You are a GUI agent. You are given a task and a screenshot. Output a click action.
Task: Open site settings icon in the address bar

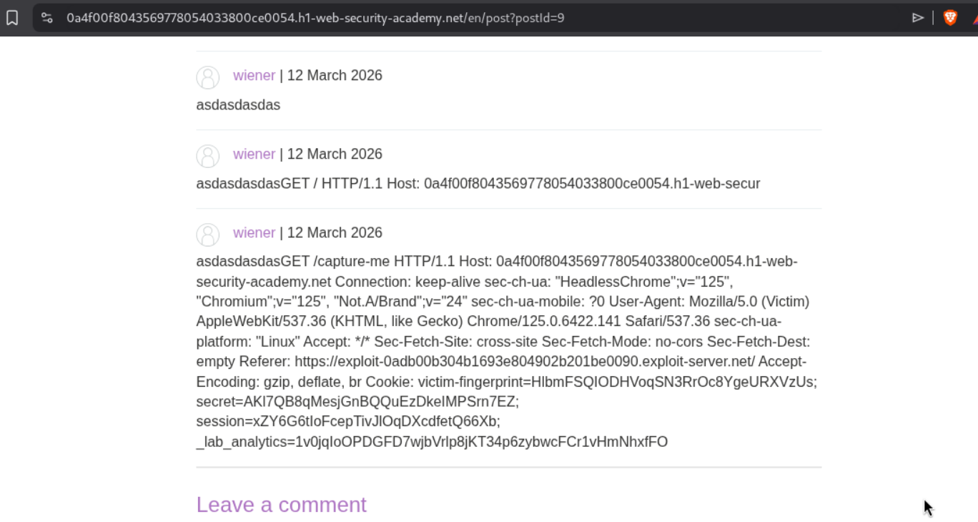(x=47, y=18)
